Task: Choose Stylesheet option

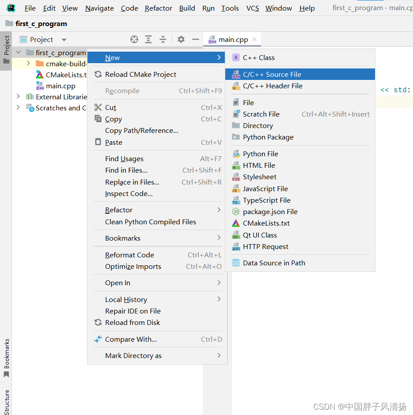Action: (x=300, y=177)
